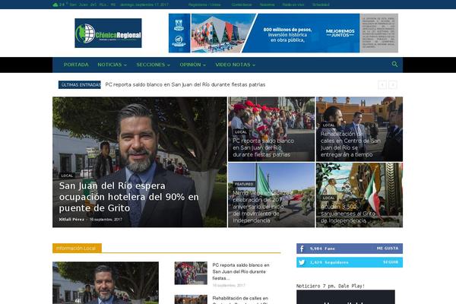Image resolution: width=456 pixels, height=304 pixels.
Task: Open large Información Local article image
Action: tap(106, 283)
